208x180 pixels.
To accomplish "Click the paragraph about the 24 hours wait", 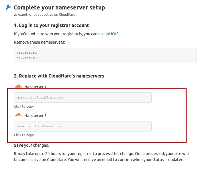I will click(x=101, y=156).
